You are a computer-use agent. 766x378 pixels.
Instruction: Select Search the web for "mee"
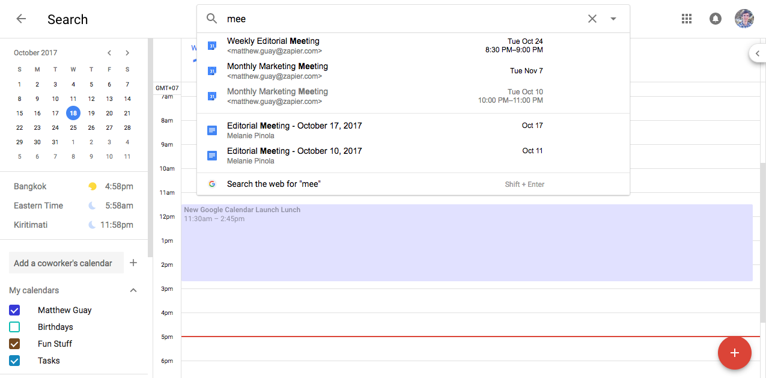[x=413, y=184]
